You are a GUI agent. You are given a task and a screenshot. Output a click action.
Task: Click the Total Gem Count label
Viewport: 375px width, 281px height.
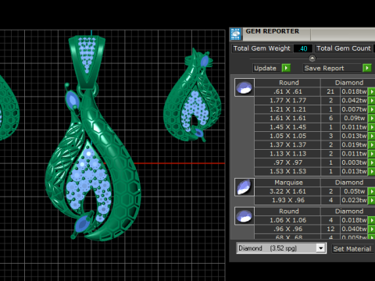tap(344, 48)
